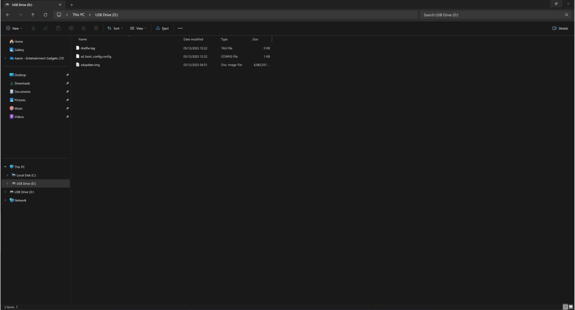Open the View dropdown menu
The width and height of the screenshot is (575, 310).
[138, 28]
